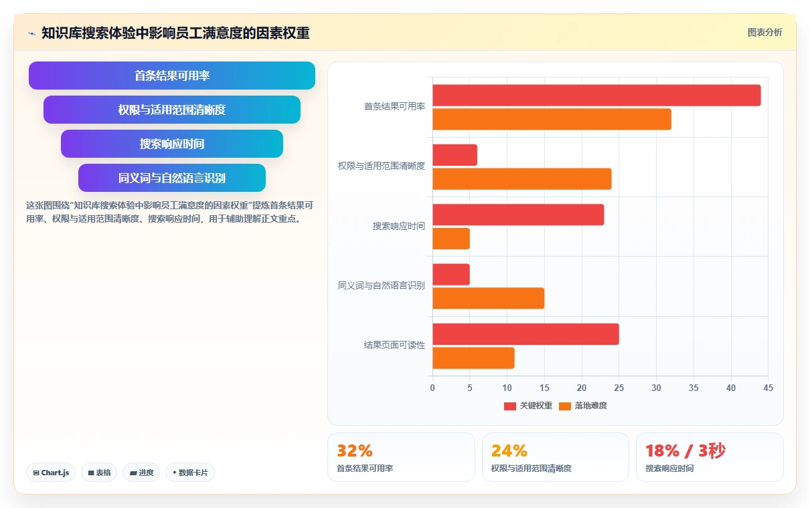
Task: Click the 结果页面可读性 axis label
Action: pos(394,346)
